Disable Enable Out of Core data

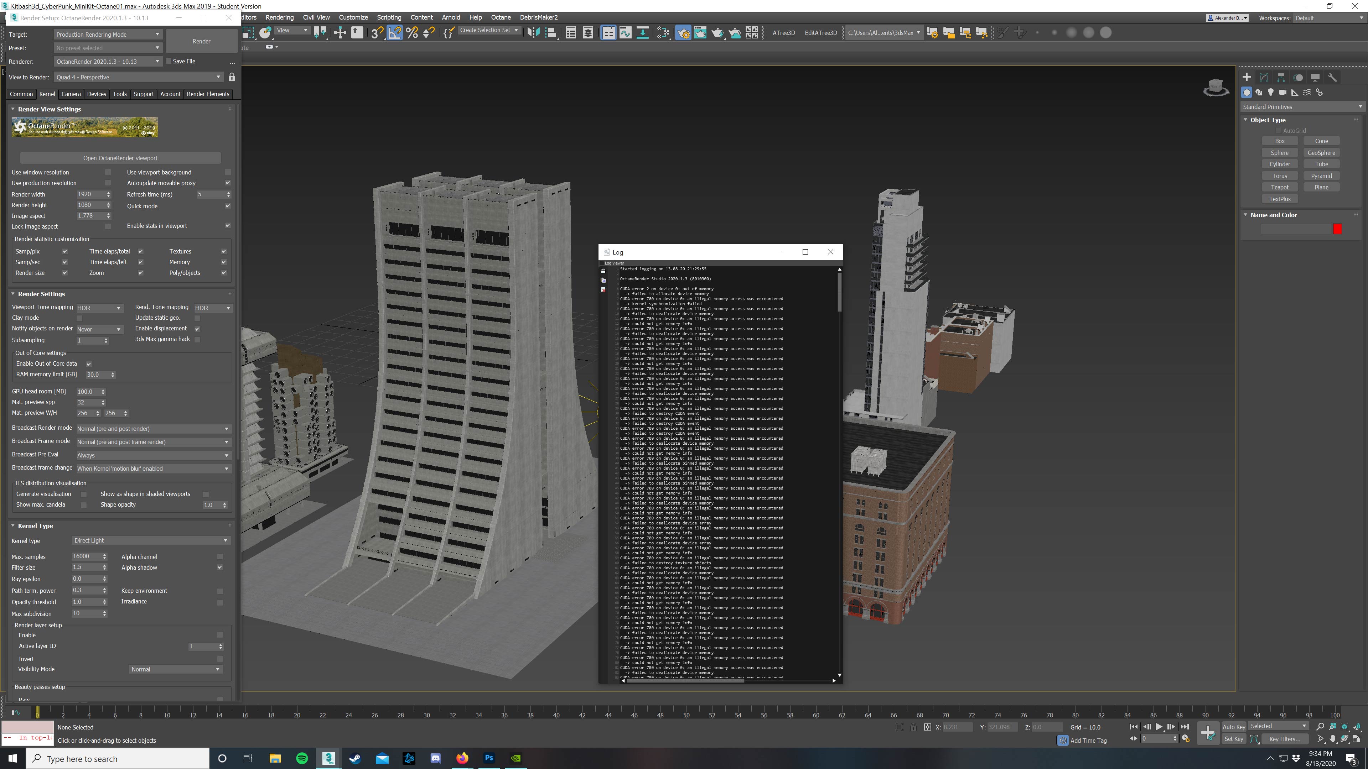(89, 364)
